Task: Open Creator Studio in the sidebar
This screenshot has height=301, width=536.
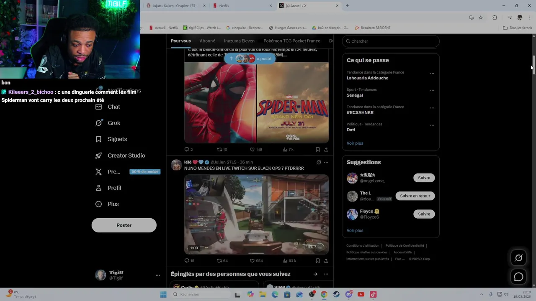Action: click(120, 156)
